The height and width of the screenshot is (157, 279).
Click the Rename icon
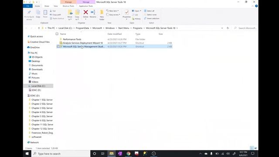click(x=93, y=12)
